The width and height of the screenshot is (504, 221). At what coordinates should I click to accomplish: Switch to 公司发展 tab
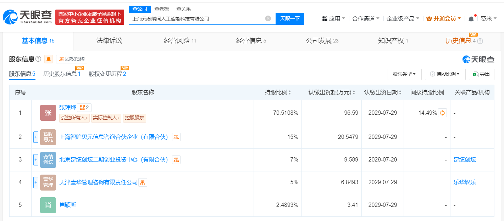pos(322,41)
